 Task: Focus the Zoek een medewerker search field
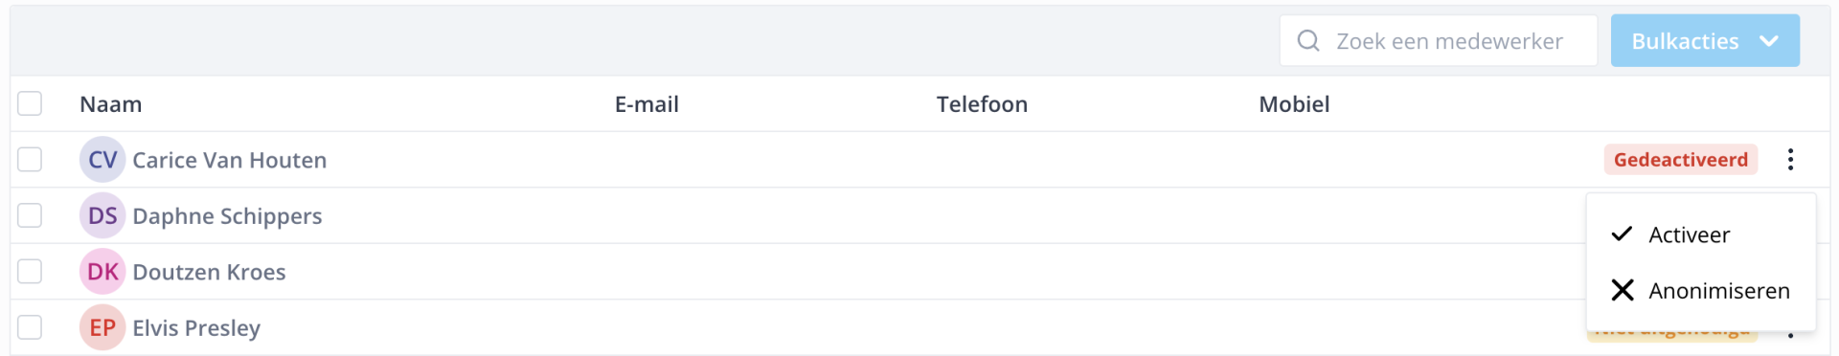tap(1439, 40)
